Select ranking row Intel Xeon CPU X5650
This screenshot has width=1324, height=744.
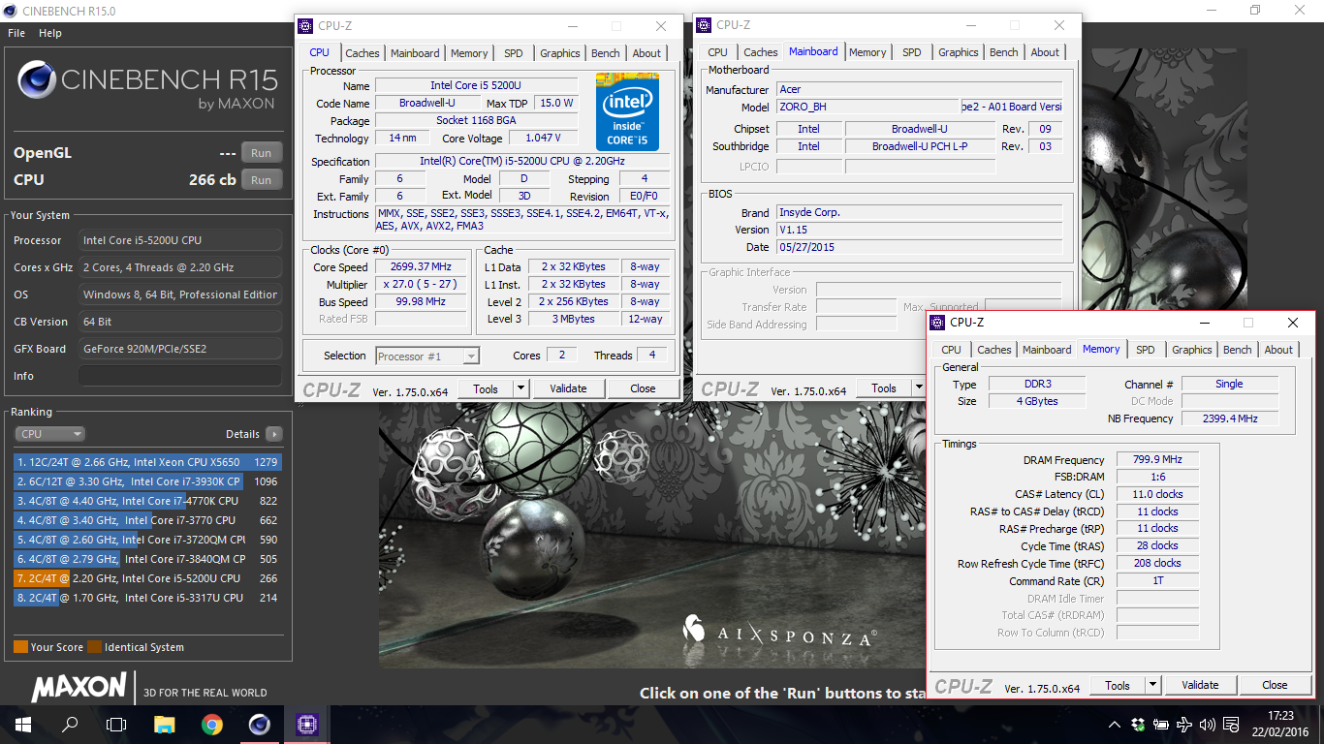(x=147, y=462)
